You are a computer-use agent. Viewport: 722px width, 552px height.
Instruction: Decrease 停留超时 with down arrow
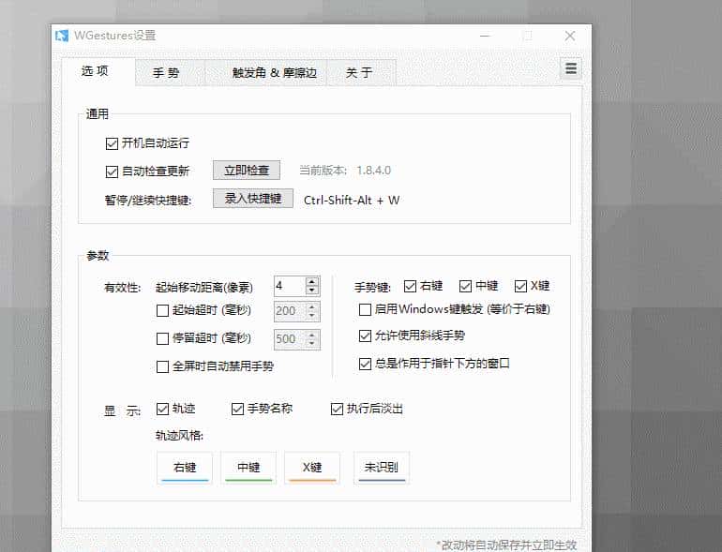point(312,344)
